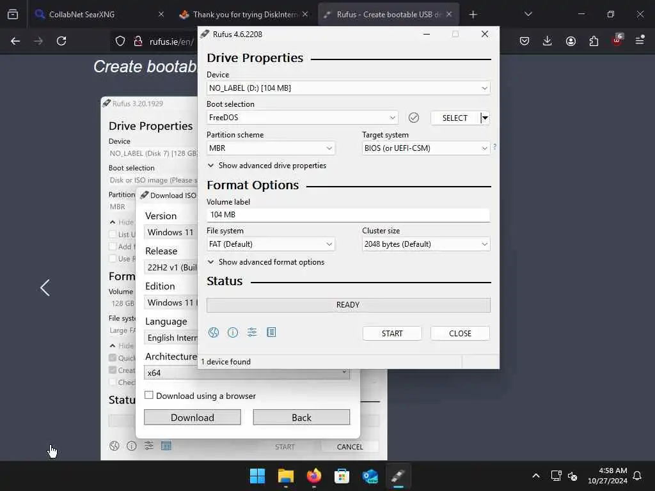Open the Device dropdown NO_LABEL (D:)
This screenshot has height=491, width=655.
point(349,88)
